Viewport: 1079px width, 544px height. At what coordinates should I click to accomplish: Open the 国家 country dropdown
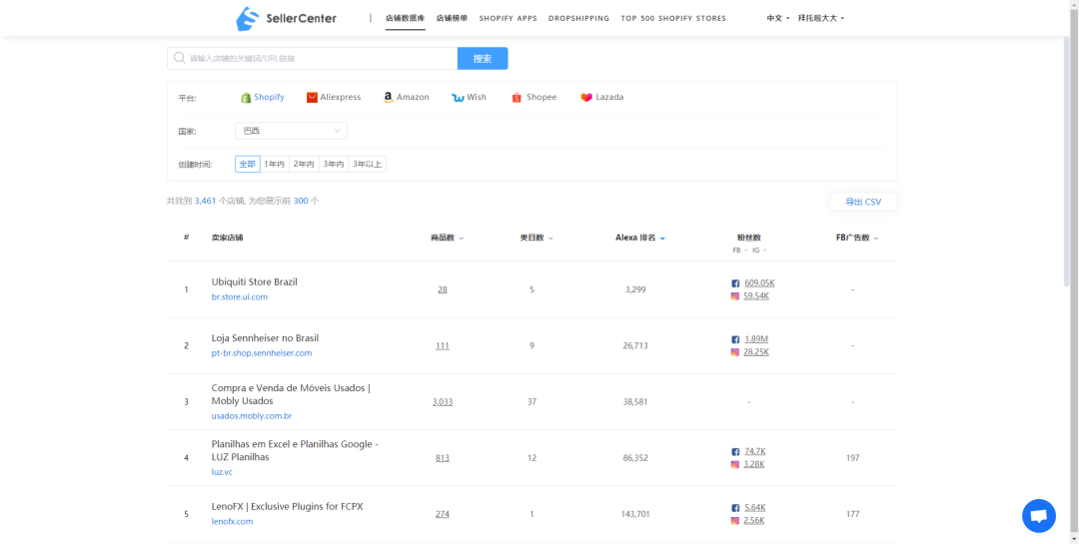pyautogui.click(x=291, y=131)
